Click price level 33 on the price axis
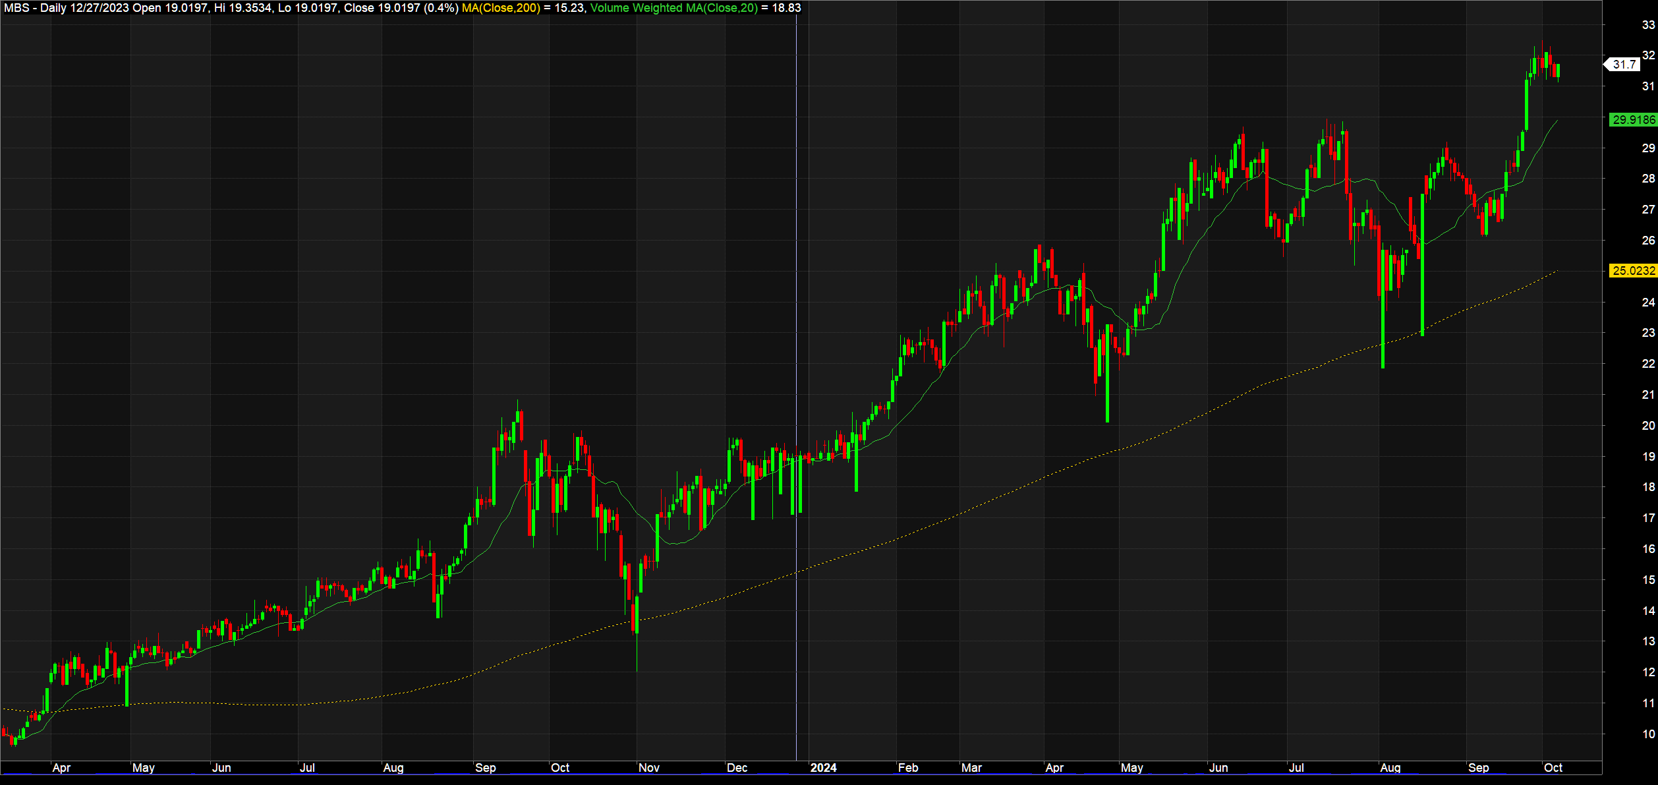The image size is (1658, 785). 1647,25
